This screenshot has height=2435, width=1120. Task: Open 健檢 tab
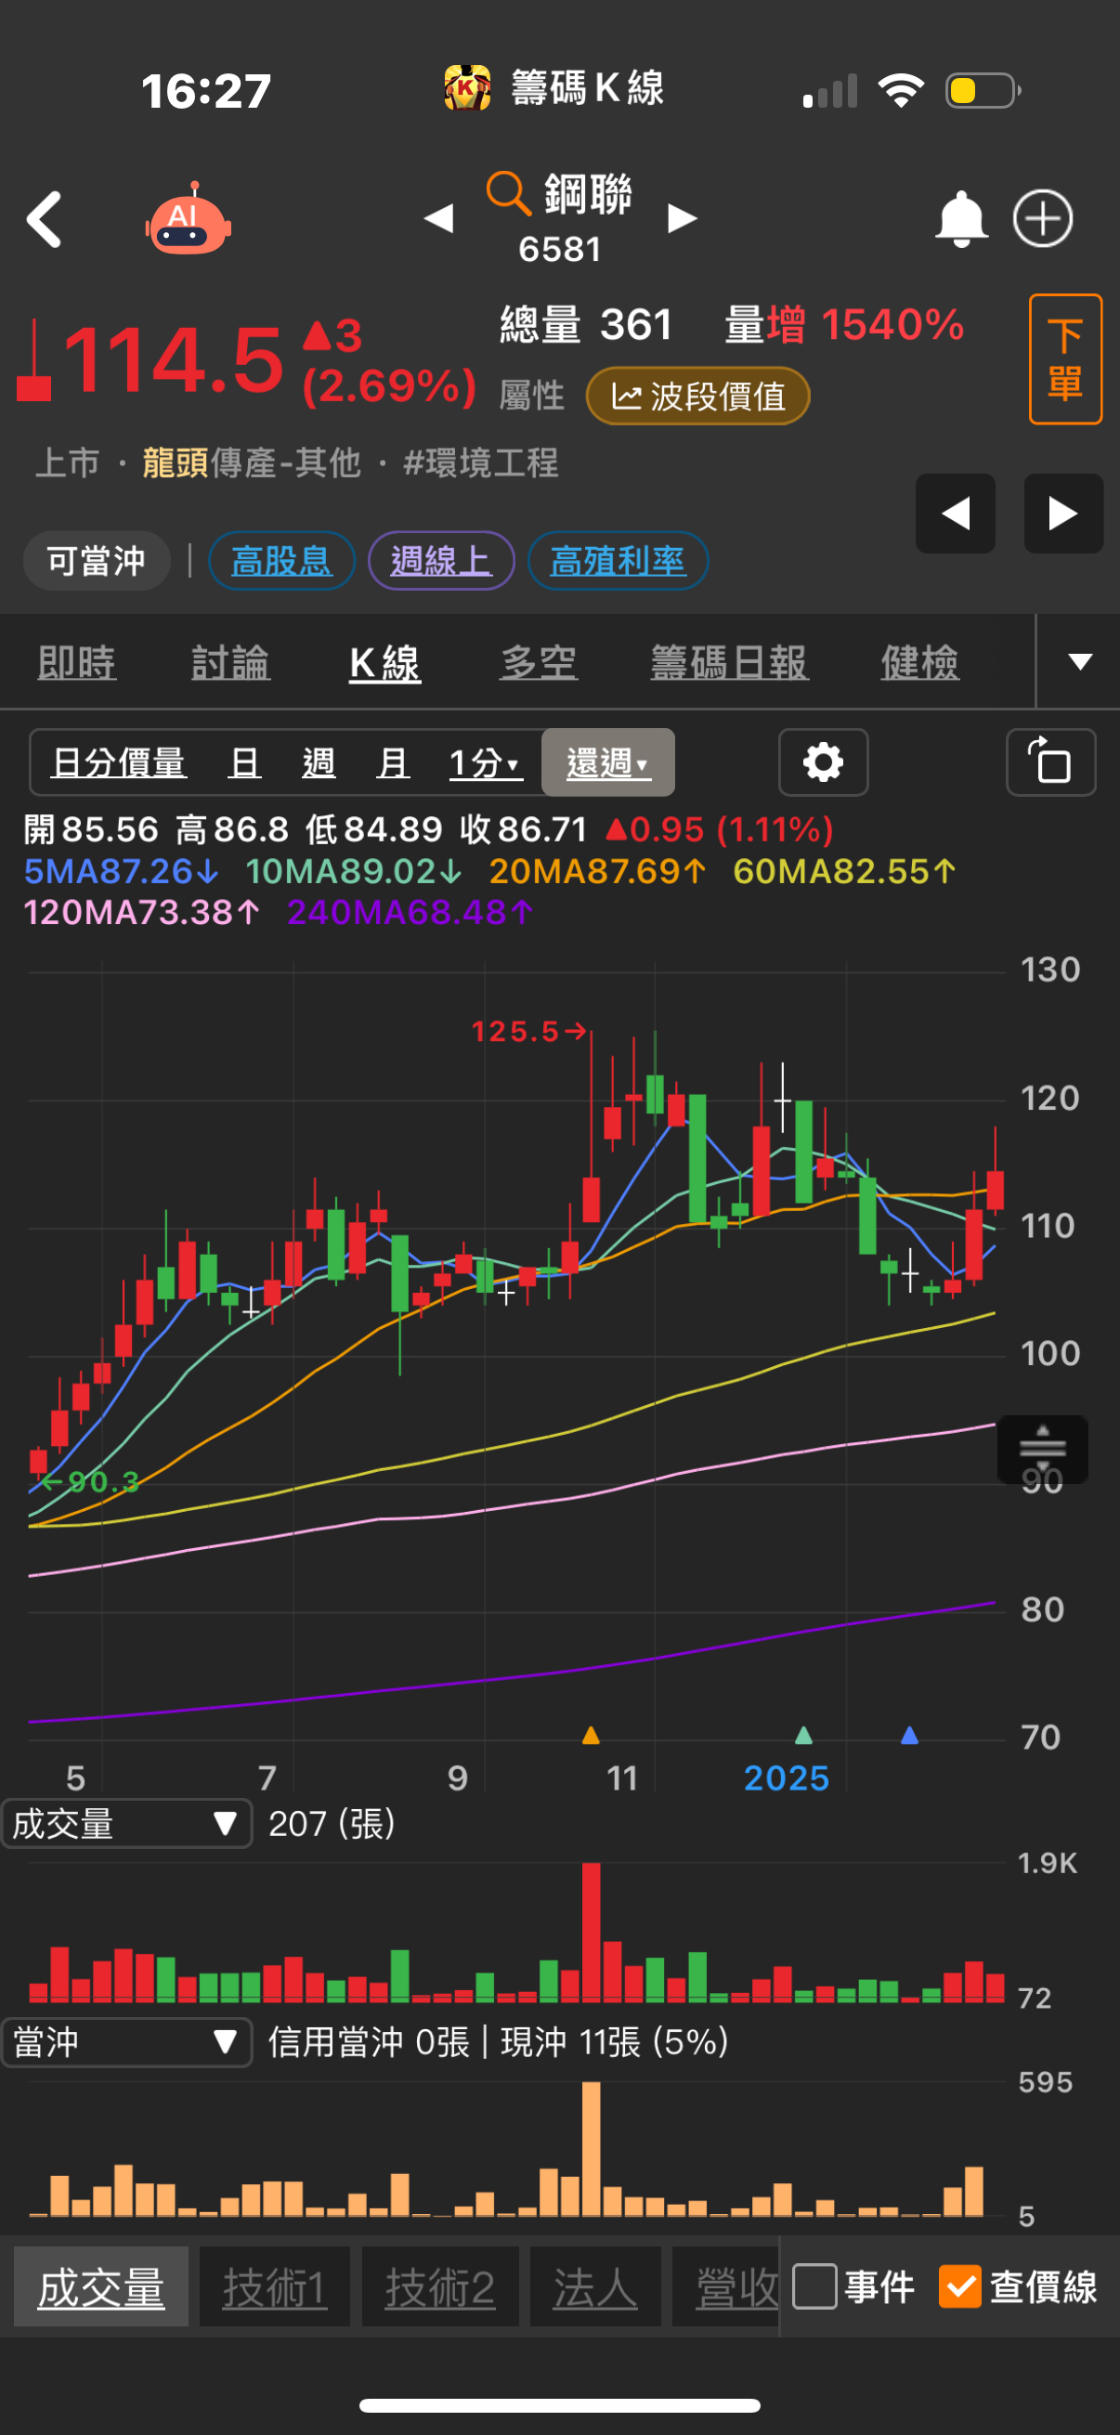919,661
